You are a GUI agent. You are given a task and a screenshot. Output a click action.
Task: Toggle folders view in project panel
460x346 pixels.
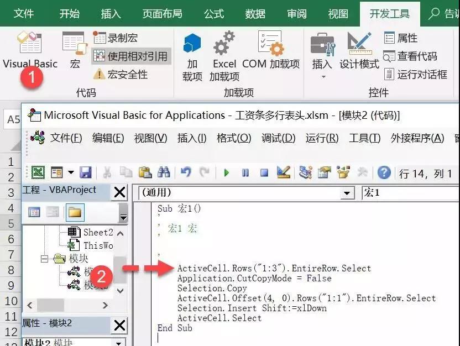pos(75,212)
